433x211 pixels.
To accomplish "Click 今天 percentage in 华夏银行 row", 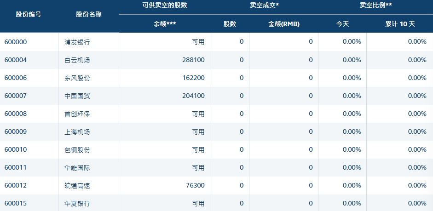I will 352,203.
